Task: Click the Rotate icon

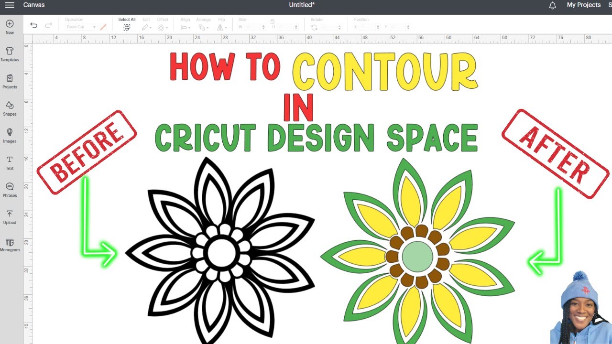Action: coord(314,27)
